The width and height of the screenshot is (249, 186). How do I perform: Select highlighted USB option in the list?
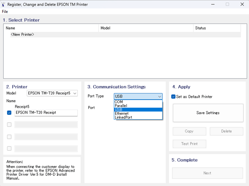[x=138, y=110]
